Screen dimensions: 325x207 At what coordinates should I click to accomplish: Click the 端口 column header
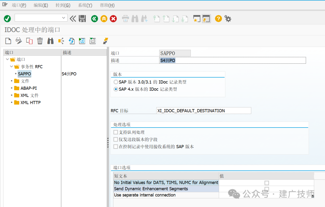pyautogui.click(x=32, y=52)
